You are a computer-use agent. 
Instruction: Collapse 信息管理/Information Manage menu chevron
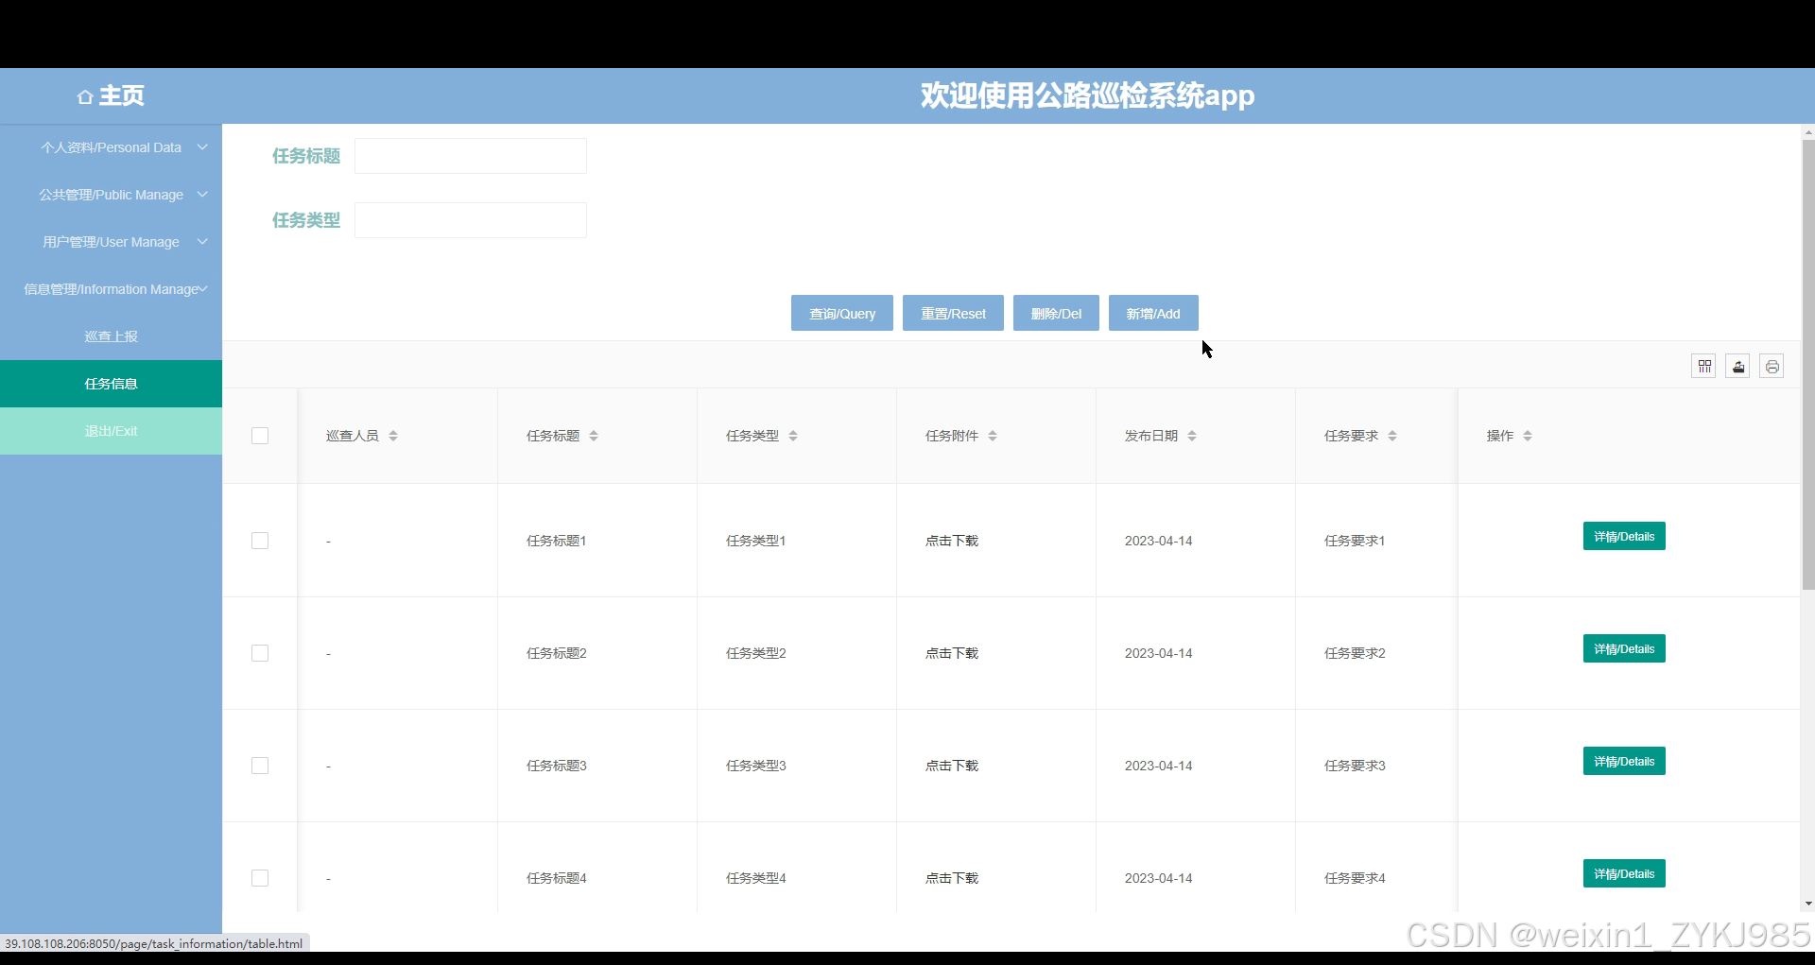tap(202, 289)
